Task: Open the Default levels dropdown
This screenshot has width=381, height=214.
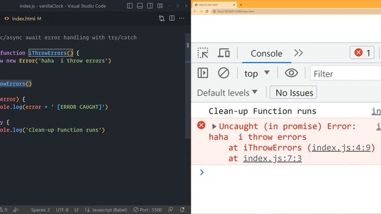Action: (227, 93)
